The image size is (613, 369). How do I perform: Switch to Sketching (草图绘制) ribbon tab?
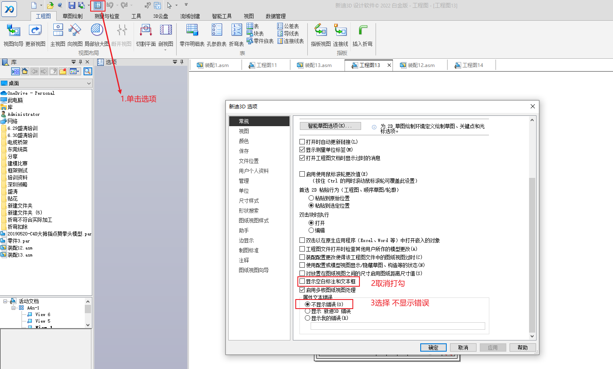pos(72,16)
